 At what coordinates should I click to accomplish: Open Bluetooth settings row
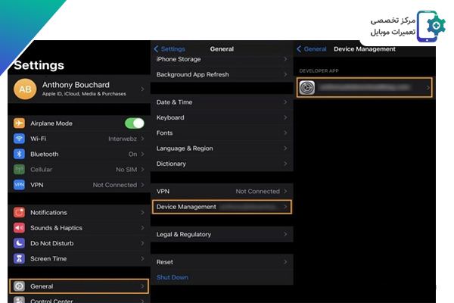(x=79, y=154)
